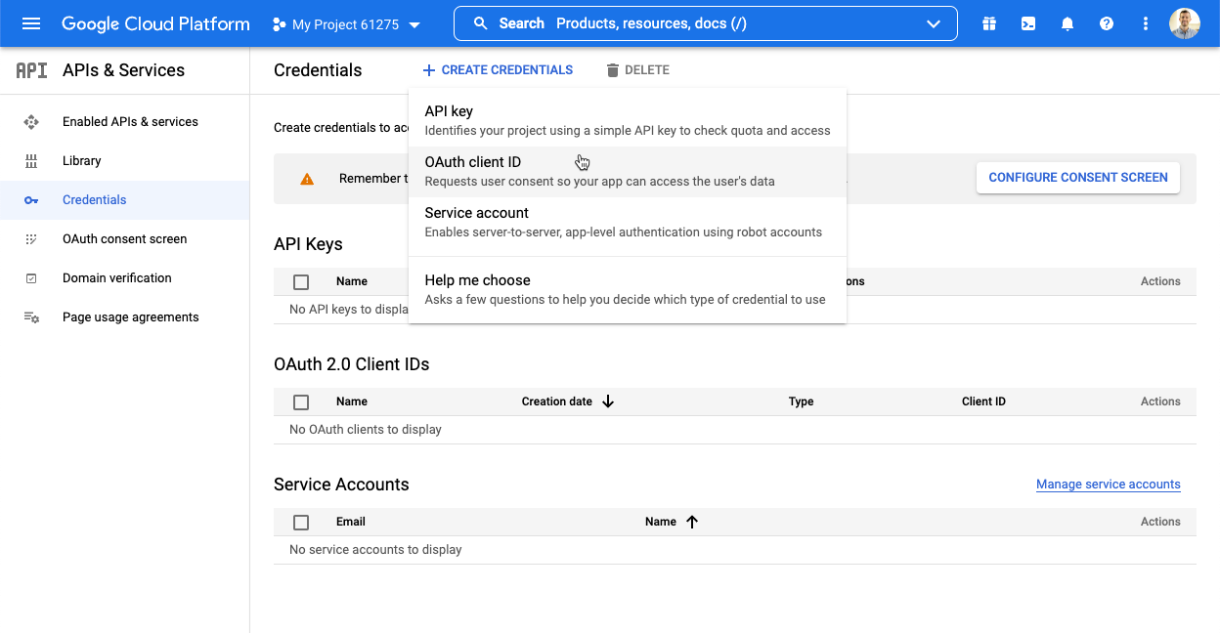Click the APIs & Services sidebar heading
Screen dimensions: 1220x633
click(x=123, y=70)
